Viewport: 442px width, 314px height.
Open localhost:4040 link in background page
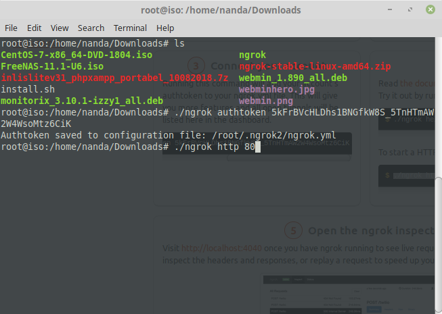tap(221, 248)
